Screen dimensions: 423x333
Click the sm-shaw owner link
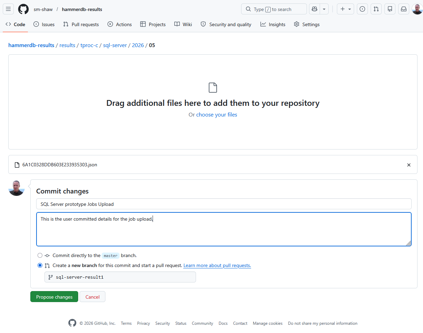[x=43, y=9]
